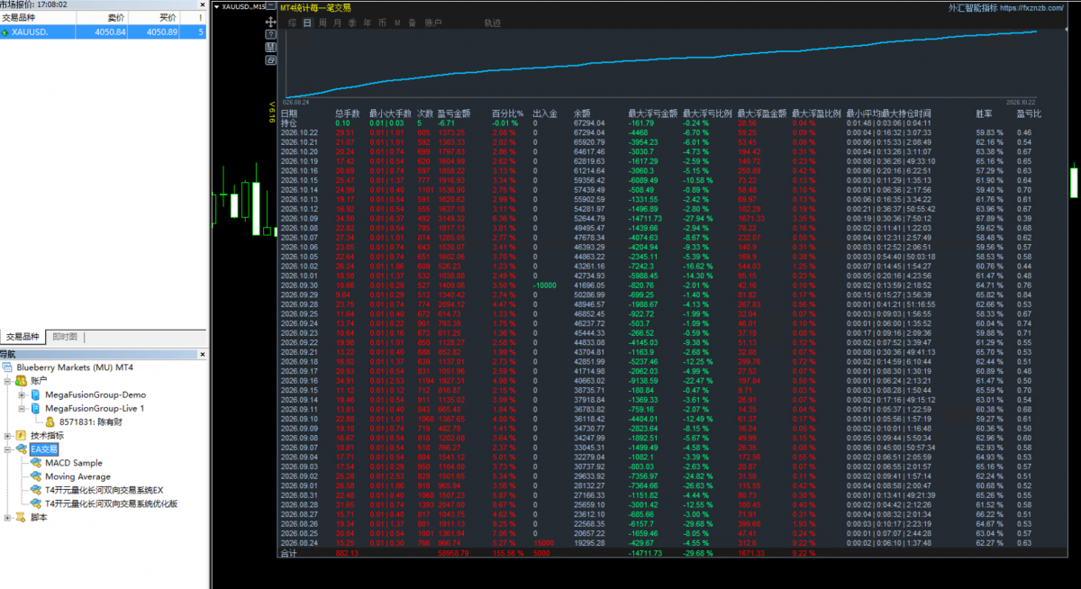1081x589 pixels.
Task: Click the 盈亏金额 column header
Action: (x=455, y=113)
